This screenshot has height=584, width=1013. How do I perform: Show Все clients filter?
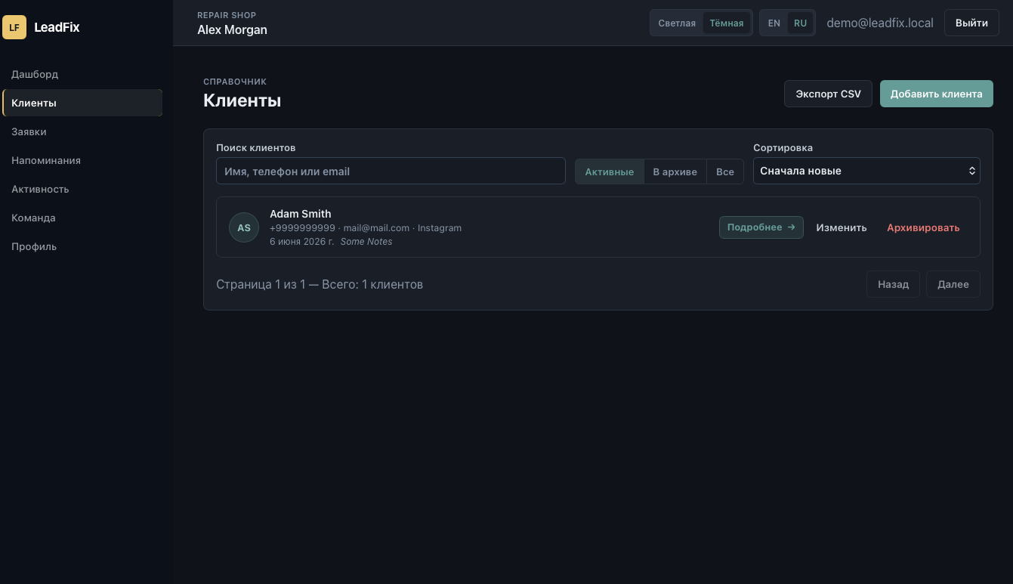click(725, 171)
